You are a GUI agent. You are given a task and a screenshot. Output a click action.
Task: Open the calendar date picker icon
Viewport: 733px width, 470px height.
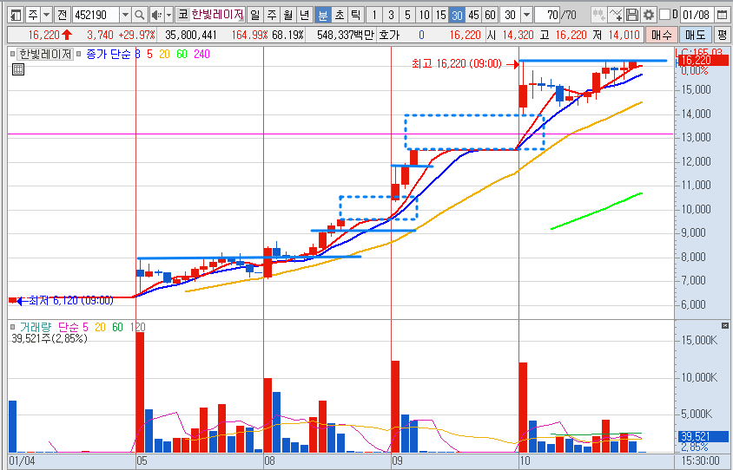tap(722, 15)
